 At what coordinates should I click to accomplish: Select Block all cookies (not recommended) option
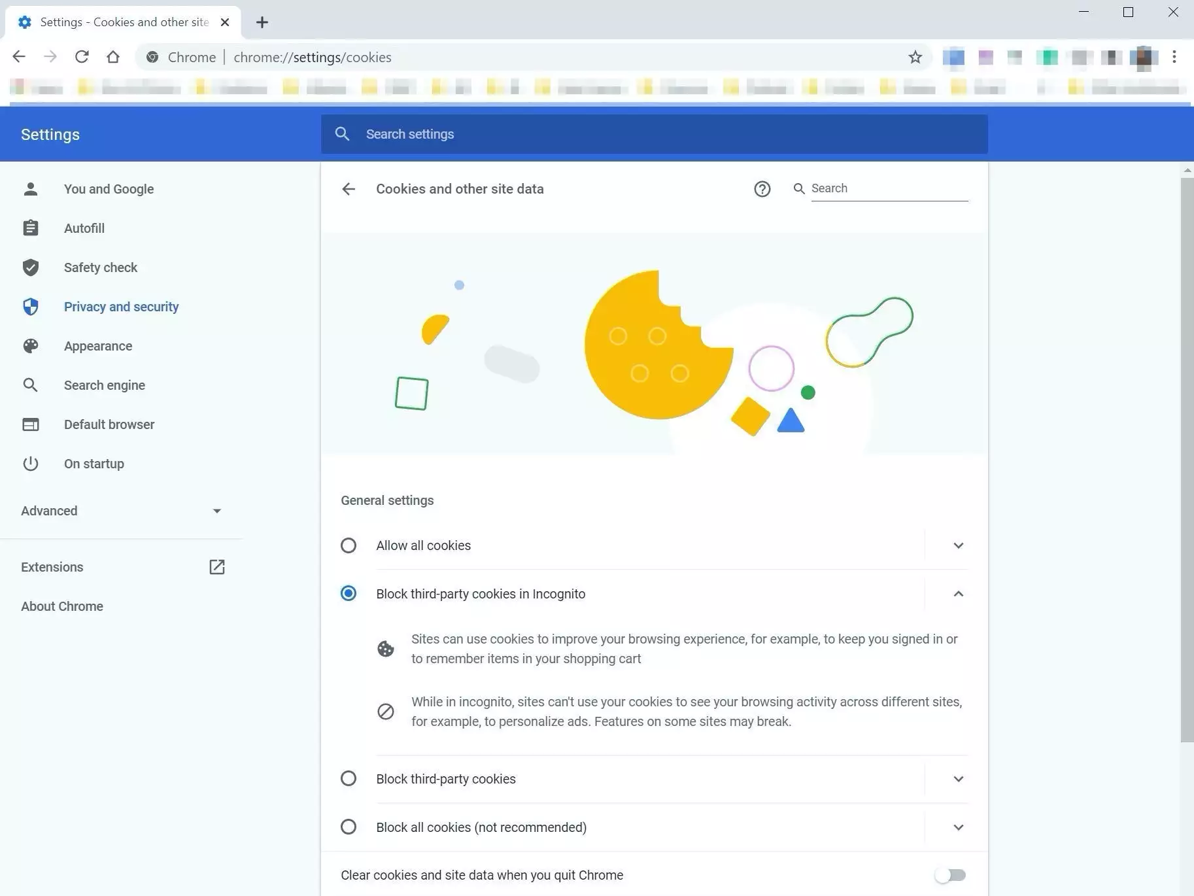pyautogui.click(x=349, y=827)
